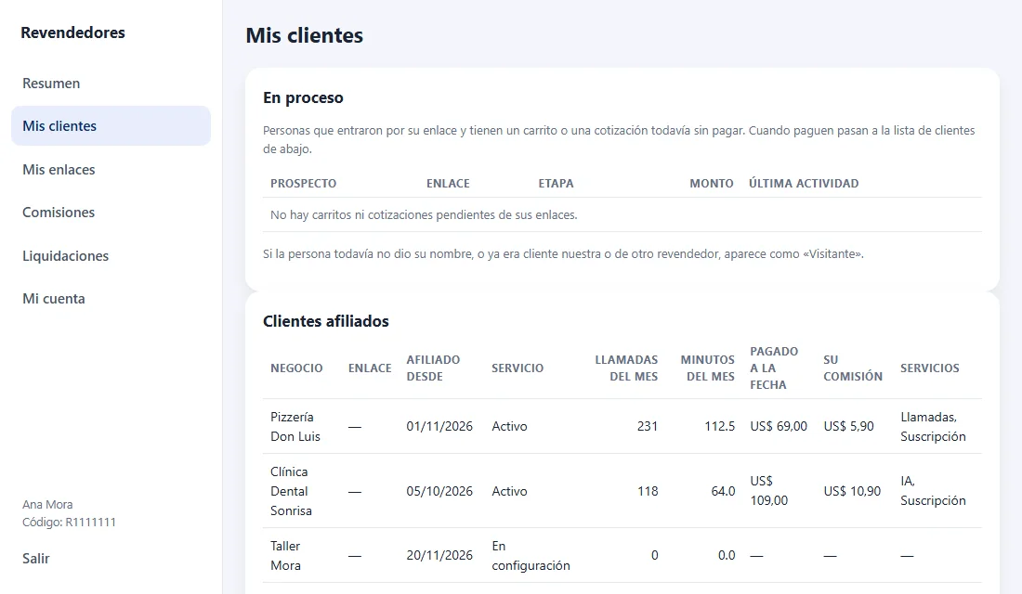Click the NEGOCIO column header
This screenshot has height=594, width=1022.
coord(296,368)
